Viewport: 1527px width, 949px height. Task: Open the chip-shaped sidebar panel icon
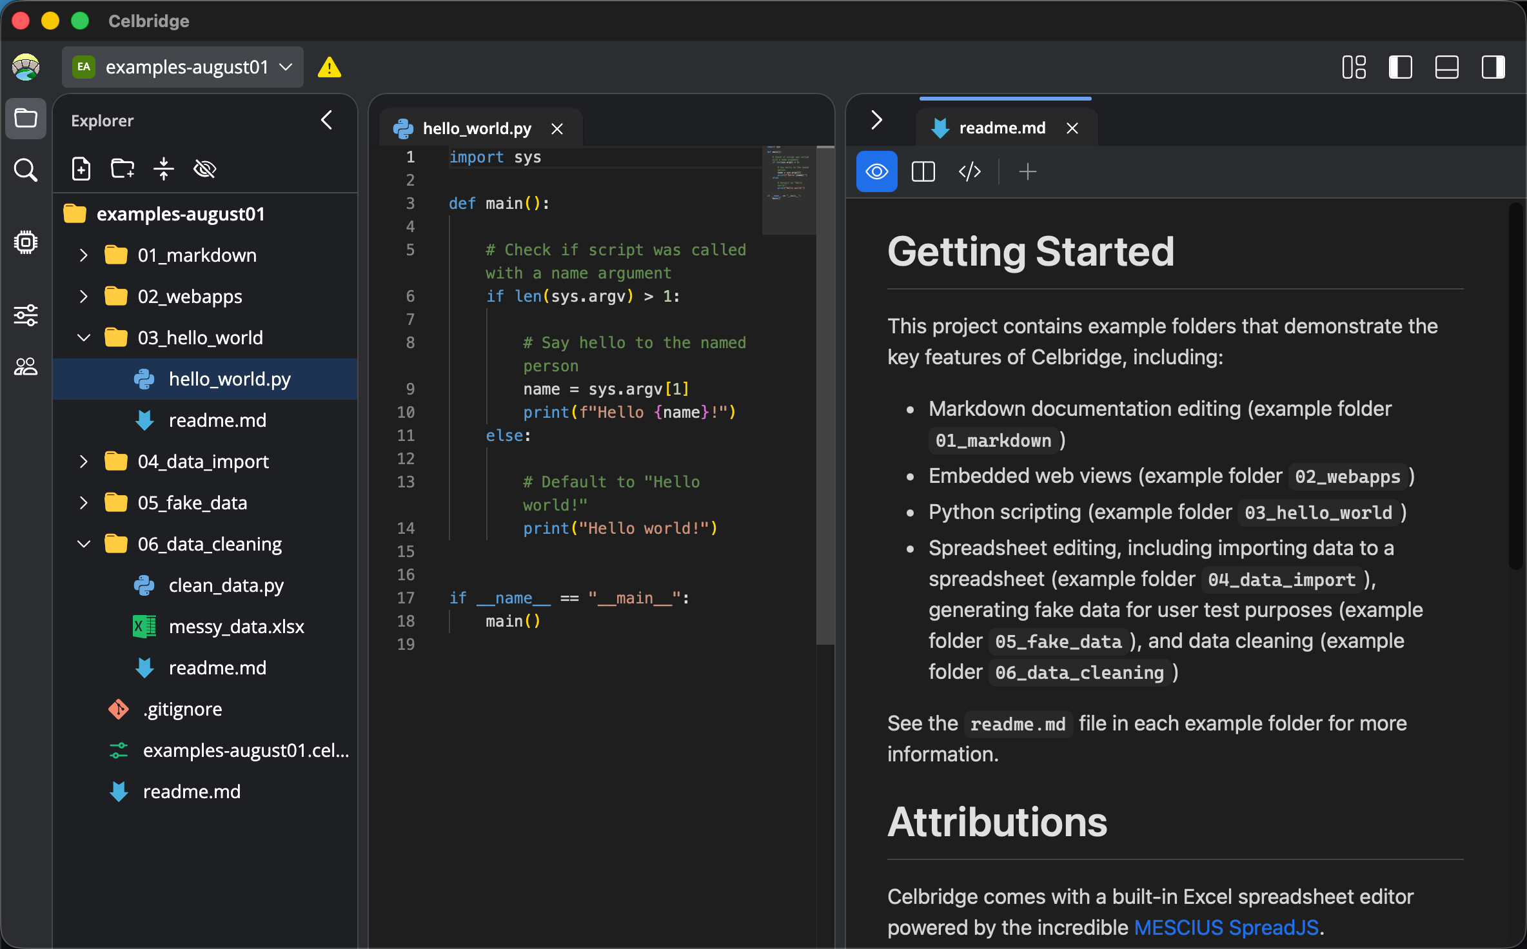point(26,242)
